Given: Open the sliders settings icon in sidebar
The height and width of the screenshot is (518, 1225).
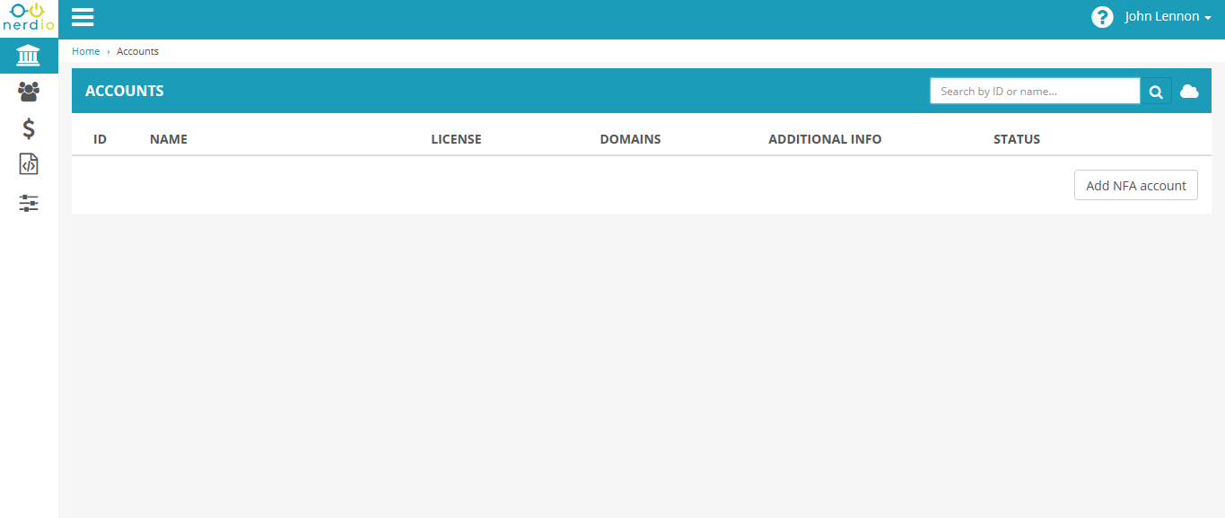Looking at the screenshot, I should pos(29,203).
